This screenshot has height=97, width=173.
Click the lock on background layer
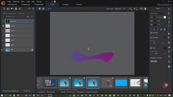[32, 50]
